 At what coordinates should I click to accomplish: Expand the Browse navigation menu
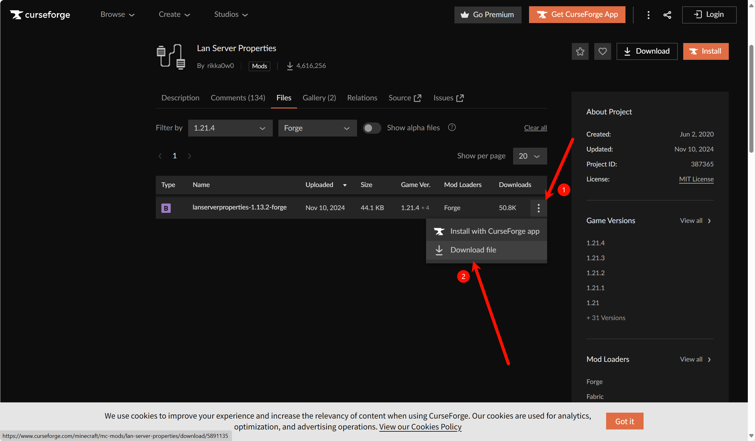point(117,15)
